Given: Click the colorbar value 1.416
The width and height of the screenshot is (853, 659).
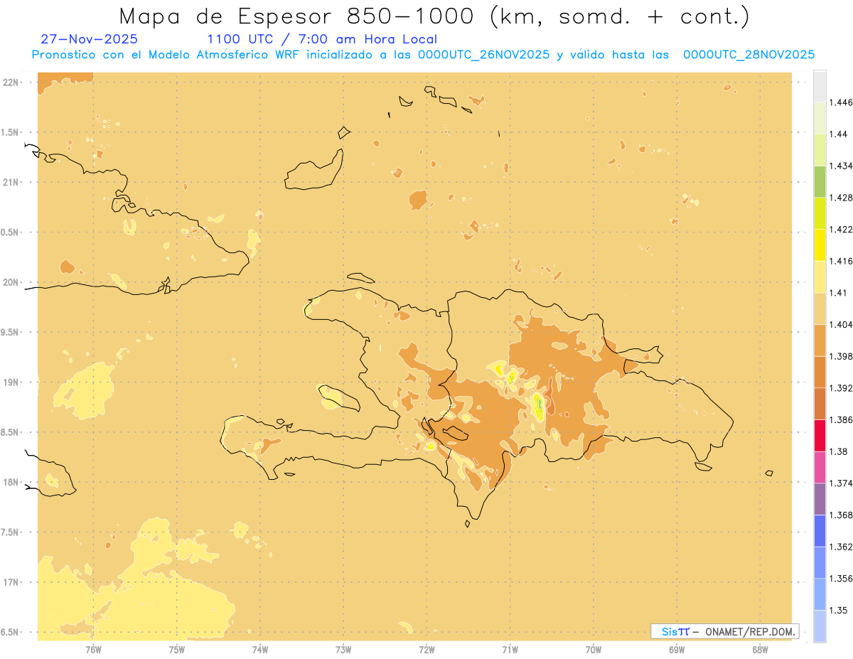Looking at the screenshot, I should (x=839, y=261).
